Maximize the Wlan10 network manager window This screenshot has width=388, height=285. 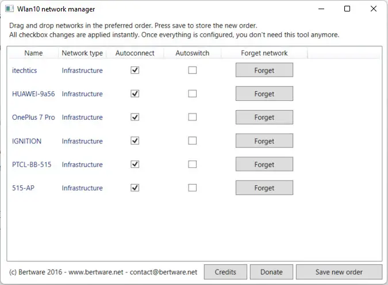tap(347, 9)
